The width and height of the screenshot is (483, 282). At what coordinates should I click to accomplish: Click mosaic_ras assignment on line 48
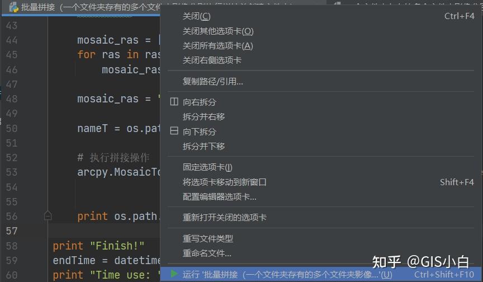tap(119, 99)
